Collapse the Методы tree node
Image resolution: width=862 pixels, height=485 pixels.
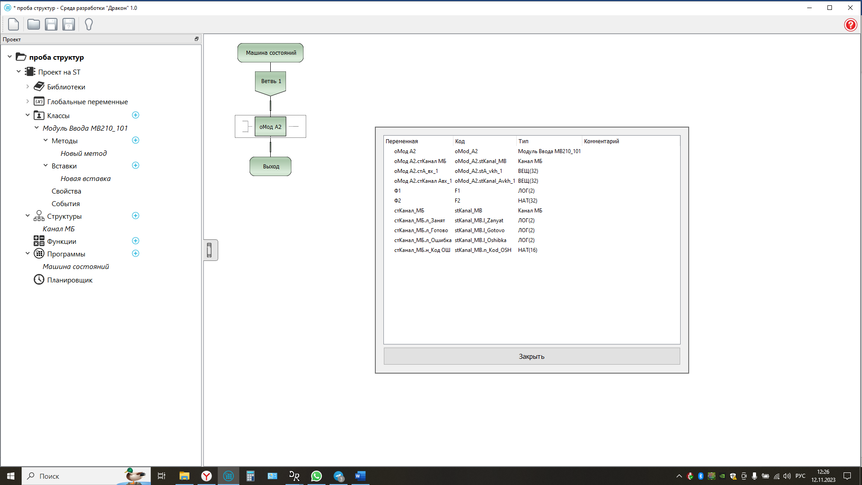point(45,141)
